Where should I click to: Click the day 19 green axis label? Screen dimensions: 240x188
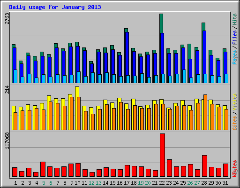coord(141,183)
